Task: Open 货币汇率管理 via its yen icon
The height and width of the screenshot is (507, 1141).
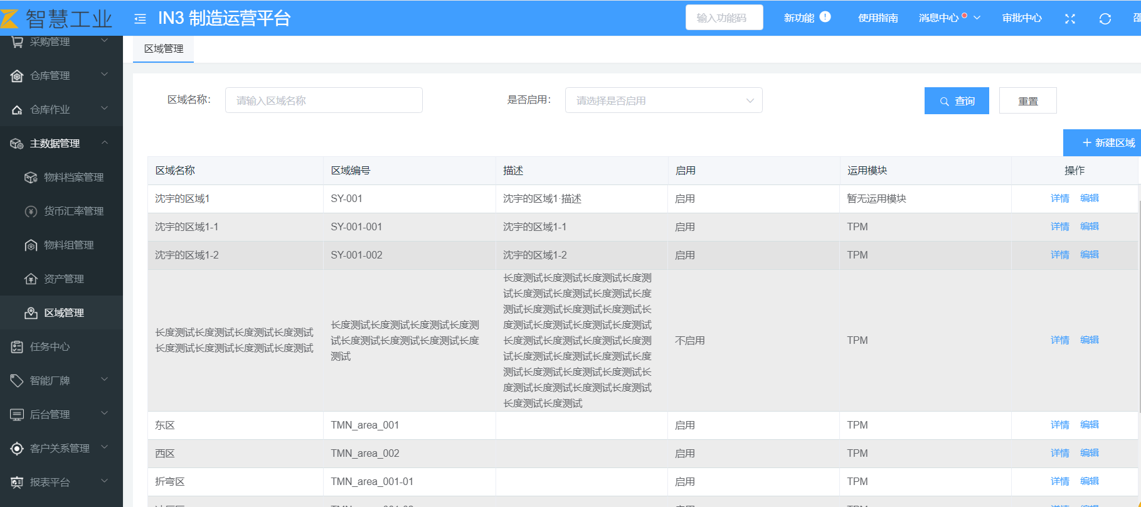Action: [31, 211]
